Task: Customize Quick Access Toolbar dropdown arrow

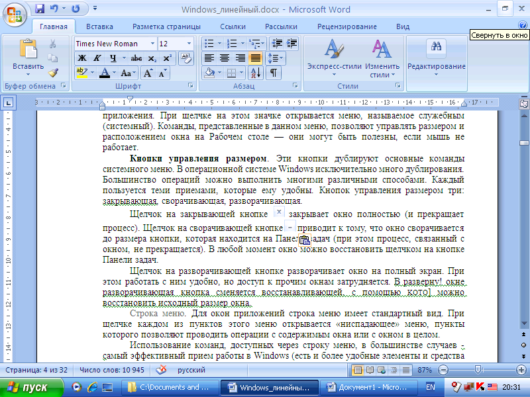Action: pos(95,9)
